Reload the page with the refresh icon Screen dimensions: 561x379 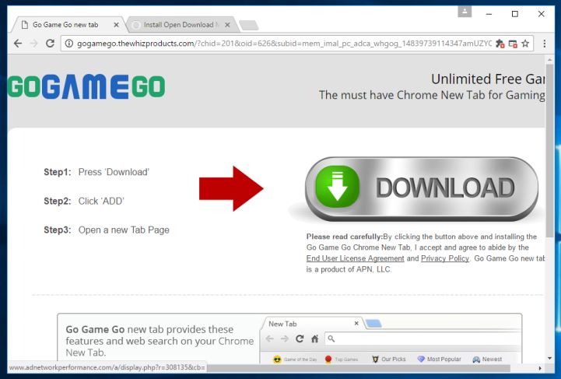(50, 44)
